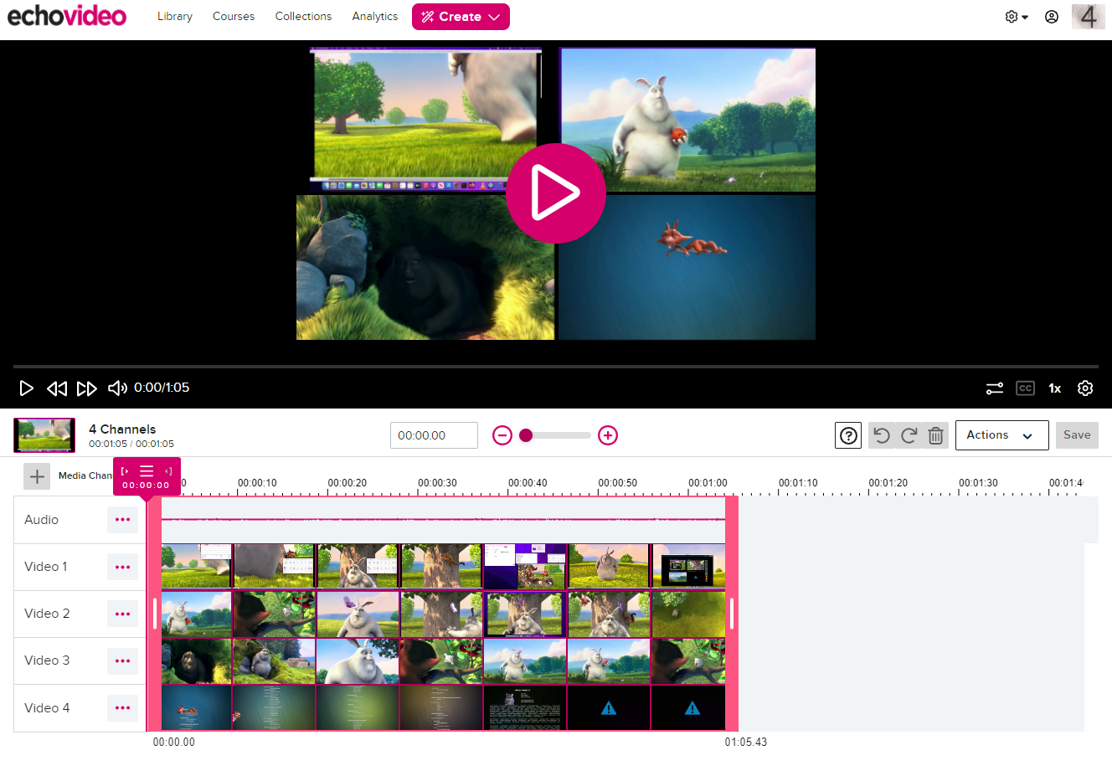Click the playhead split menu icon
This screenshot has height=771, width=1112.
pyautogui.click(x=147, y=471)
